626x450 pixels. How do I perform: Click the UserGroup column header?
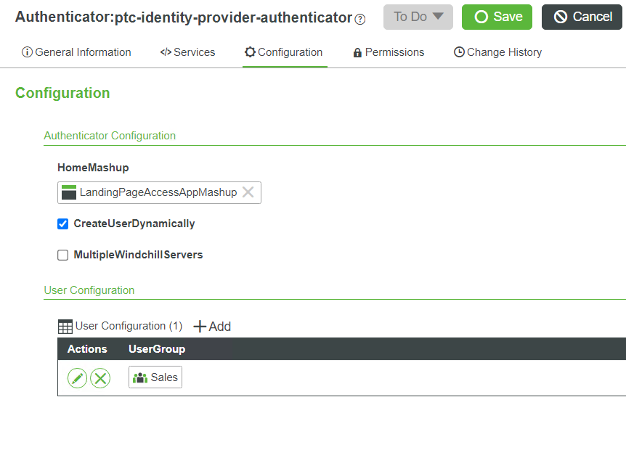157,349
